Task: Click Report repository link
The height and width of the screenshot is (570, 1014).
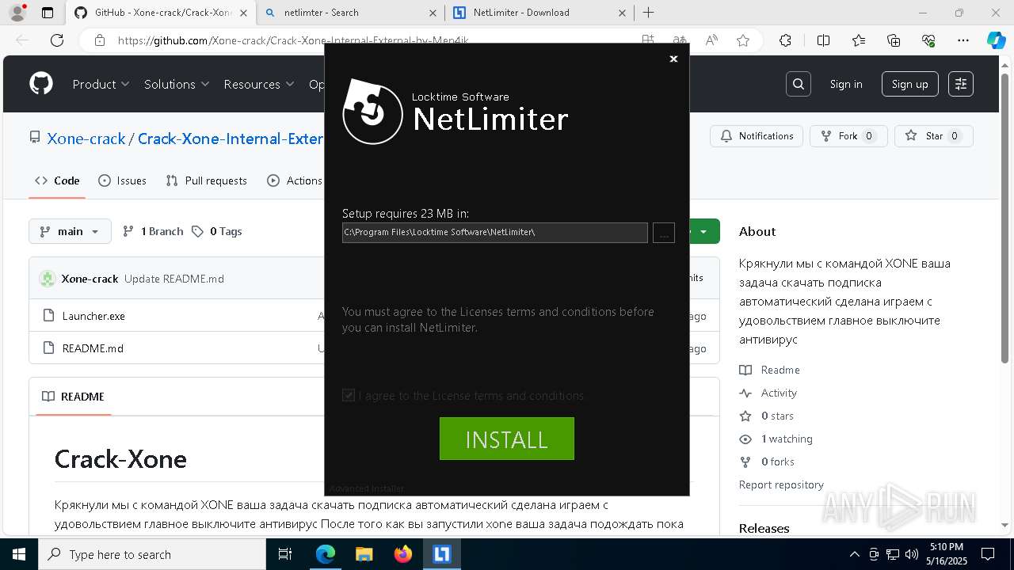Action: tap(781, 484)
